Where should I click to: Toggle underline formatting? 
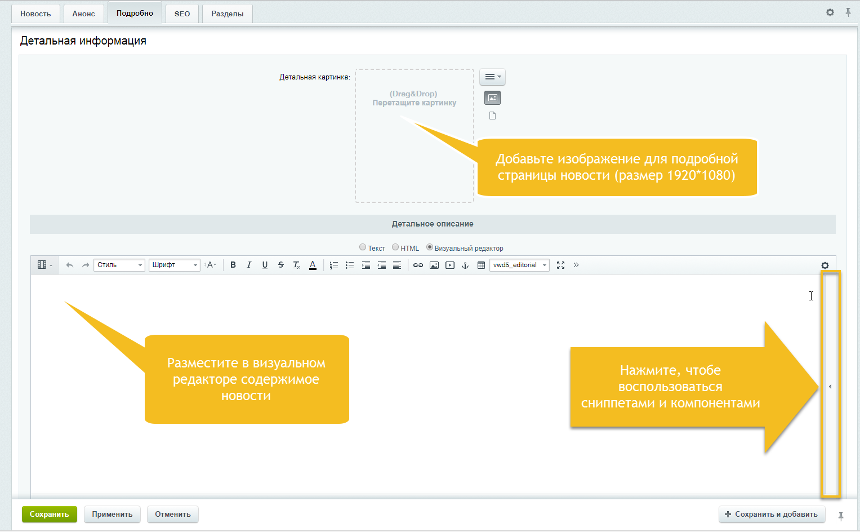[265, 265]
